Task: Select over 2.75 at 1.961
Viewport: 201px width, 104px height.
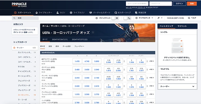Action: pos(132,70)
